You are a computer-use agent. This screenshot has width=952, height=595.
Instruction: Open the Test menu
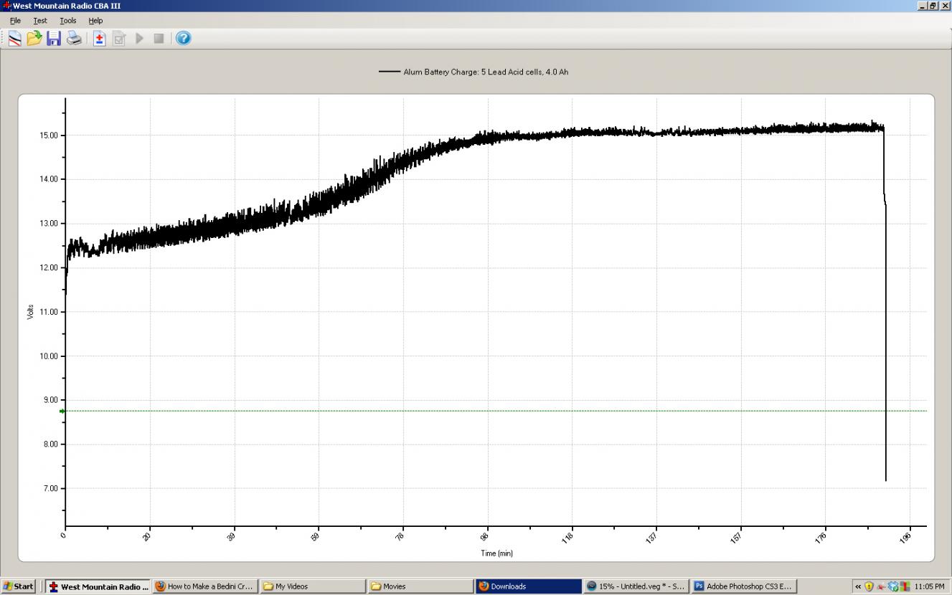[x=40, y=21]
